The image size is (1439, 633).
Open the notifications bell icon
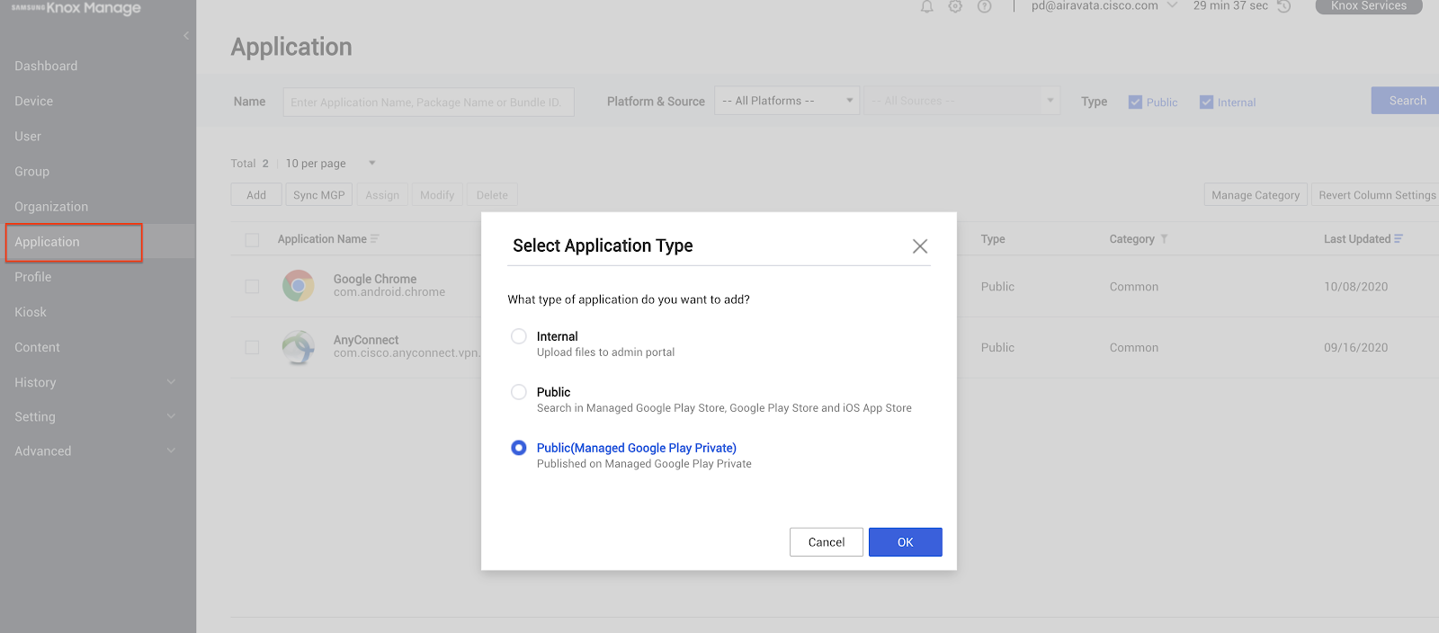pos(926,6)
